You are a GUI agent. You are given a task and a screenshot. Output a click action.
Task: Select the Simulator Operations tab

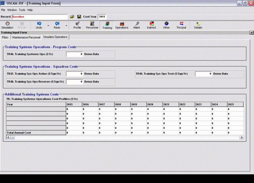click(55, 37)
